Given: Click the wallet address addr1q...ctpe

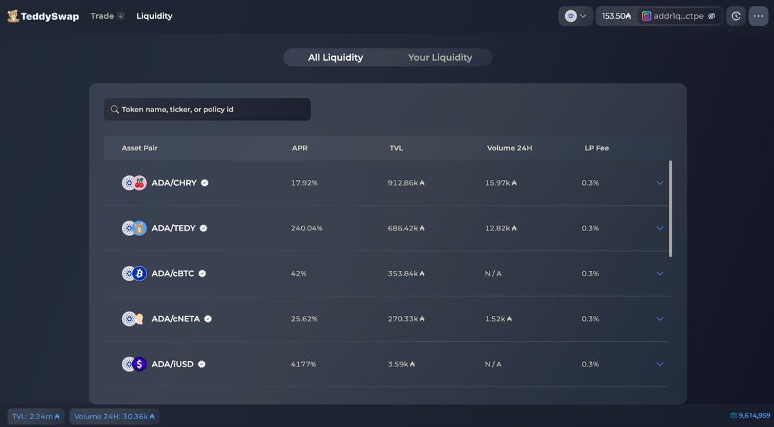Looking at the screenshot, I should coord(679,16).
